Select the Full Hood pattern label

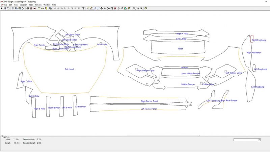(69, 69)
